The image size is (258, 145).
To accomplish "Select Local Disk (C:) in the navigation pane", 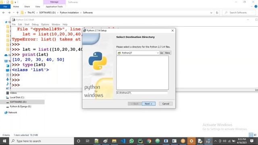I will click(17, 97).
